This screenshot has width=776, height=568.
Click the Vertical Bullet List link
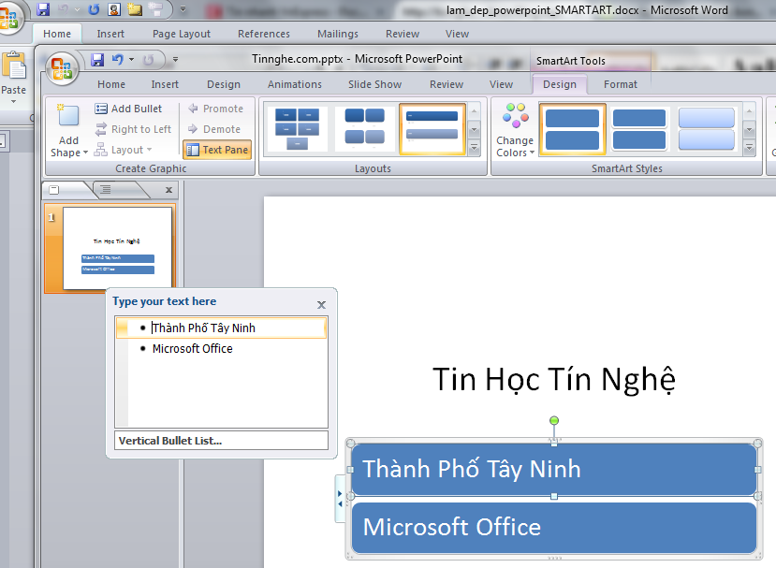tap(170, 441)
